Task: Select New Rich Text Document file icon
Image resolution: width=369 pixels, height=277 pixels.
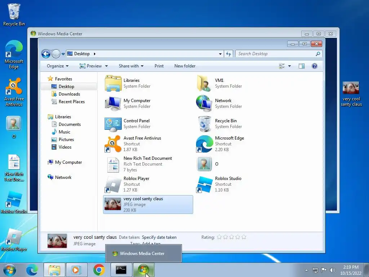Action: (x=113, y=164)
